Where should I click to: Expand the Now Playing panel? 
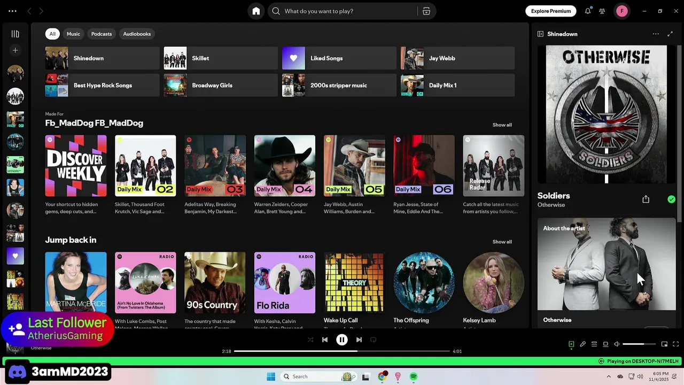pyautogui.click(x=670, y=34)
